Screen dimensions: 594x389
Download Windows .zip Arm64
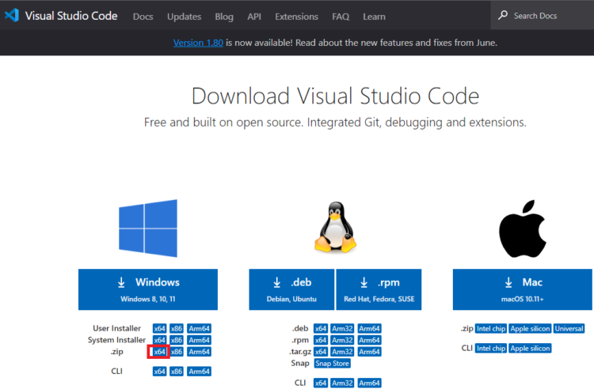click(200, 352)
